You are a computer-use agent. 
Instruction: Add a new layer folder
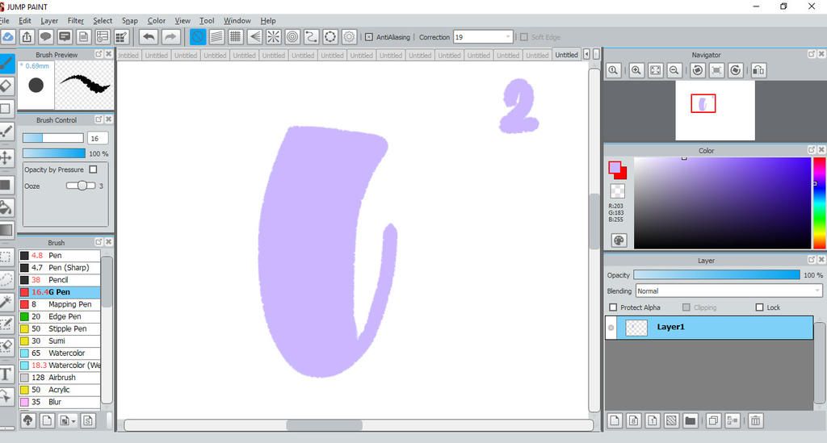690,420
